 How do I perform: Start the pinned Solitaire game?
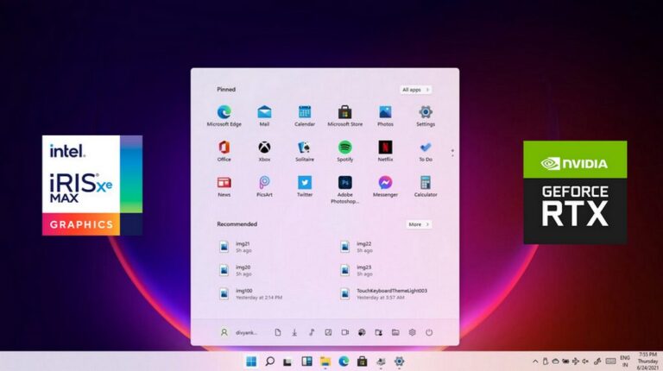[x=305, y=151]
